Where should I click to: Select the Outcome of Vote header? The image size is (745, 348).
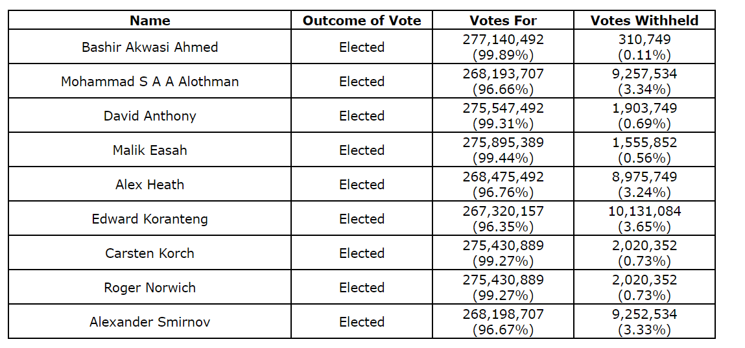[x=362, y=20]
